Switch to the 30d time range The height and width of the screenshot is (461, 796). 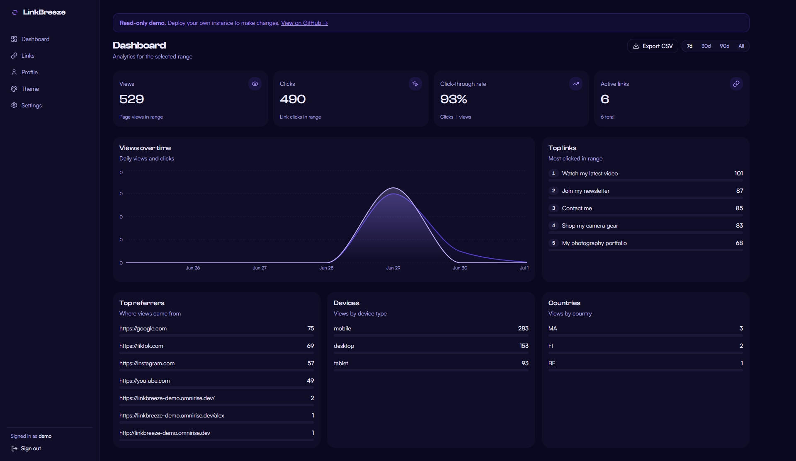706,46
